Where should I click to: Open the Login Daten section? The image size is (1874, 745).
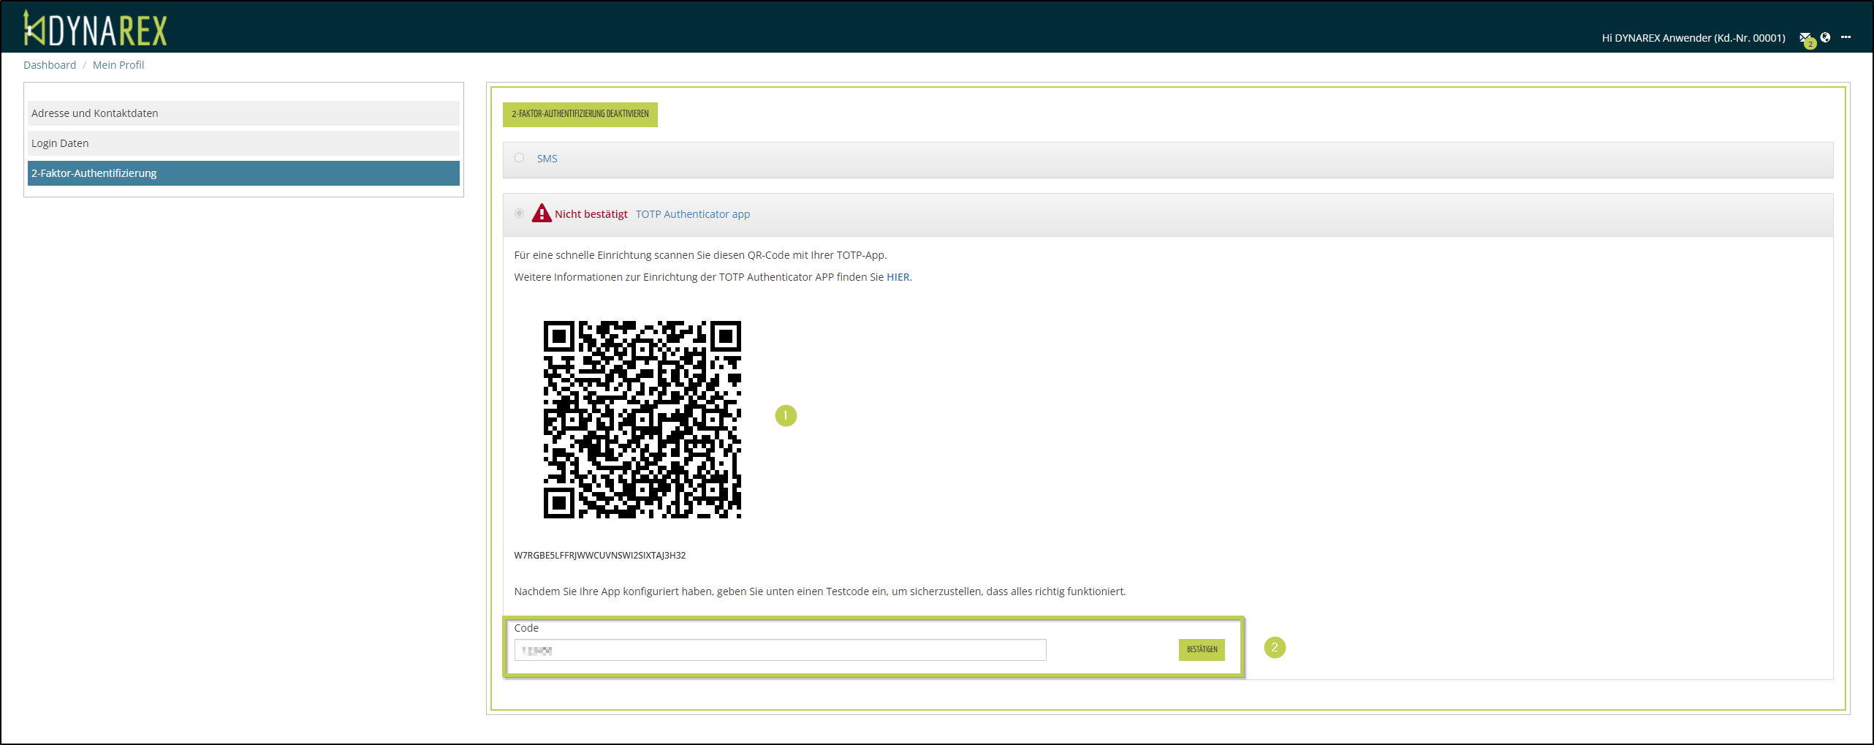pyautogui.click(x=243, y=143)
